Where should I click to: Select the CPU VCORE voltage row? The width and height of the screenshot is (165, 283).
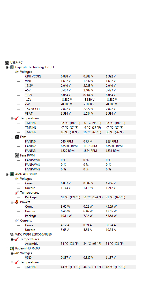pyautogui.click(x=80, y=76)
